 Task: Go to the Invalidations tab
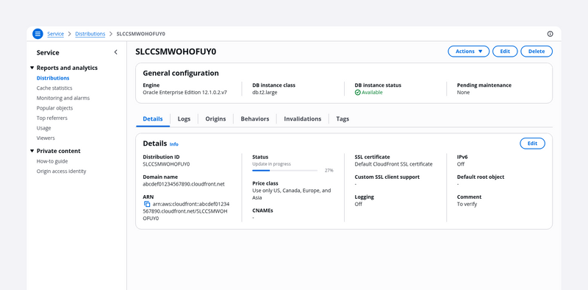(x=303, y=119)
